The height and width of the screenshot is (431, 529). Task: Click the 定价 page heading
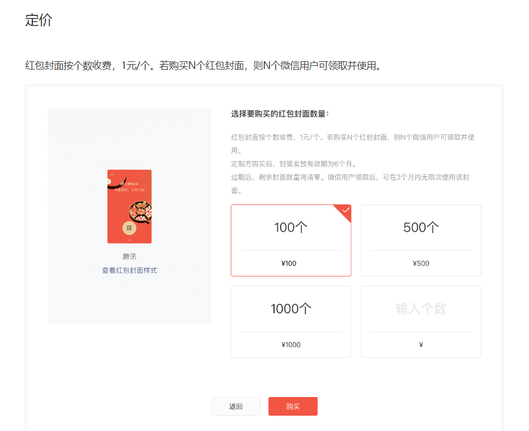(39, 20)
